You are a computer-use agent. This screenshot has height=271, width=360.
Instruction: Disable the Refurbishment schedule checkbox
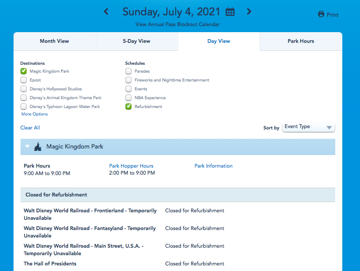pos(128,107)
